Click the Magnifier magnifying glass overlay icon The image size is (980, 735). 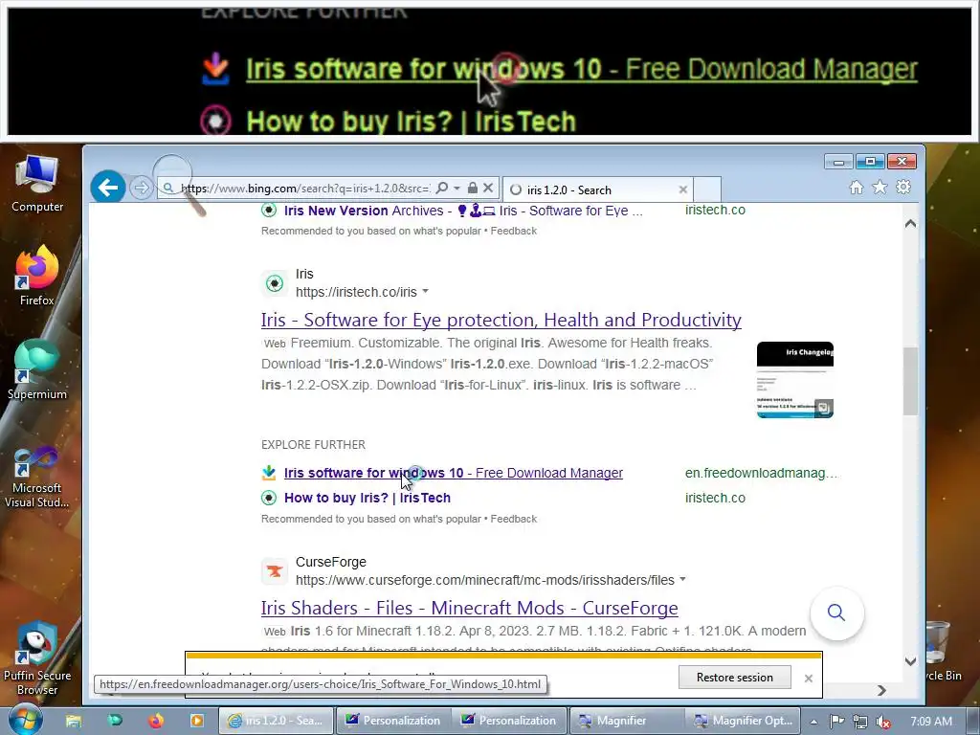tap(179, 185)
